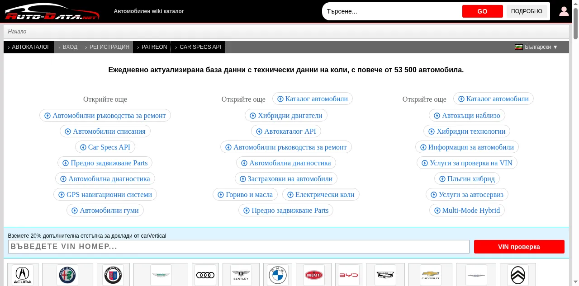
Task: Open the BYD brand logo
Action: coord(349,275)
